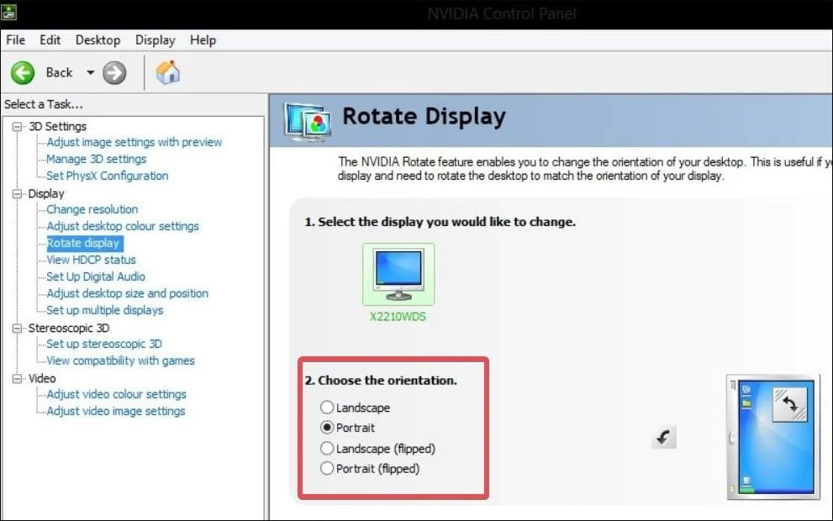Click the Back text label
833x521 pixels.
coord(59,73)
